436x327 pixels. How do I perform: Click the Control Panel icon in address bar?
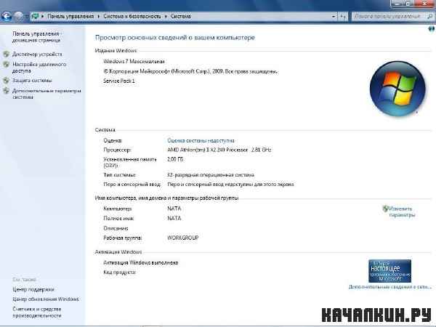[35, 16]
